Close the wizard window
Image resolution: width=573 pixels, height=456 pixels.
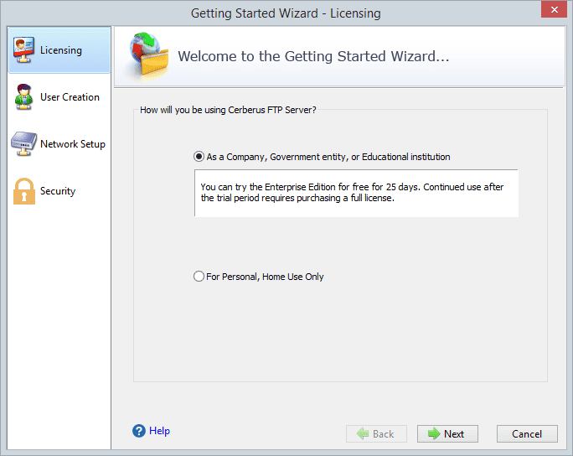click(554, 10)
